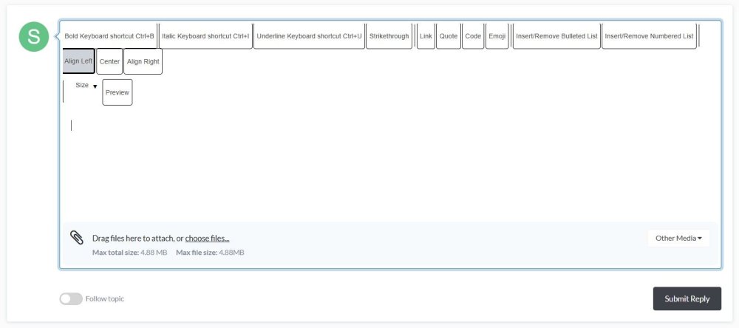This screenshot has width=739, height=328.
Task: Open the choose files... link
Action: point(208,239)
